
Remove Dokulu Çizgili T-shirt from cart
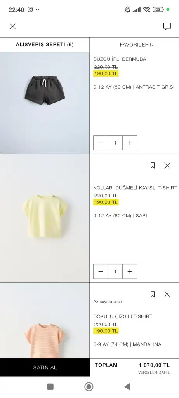tap(167, 294)
